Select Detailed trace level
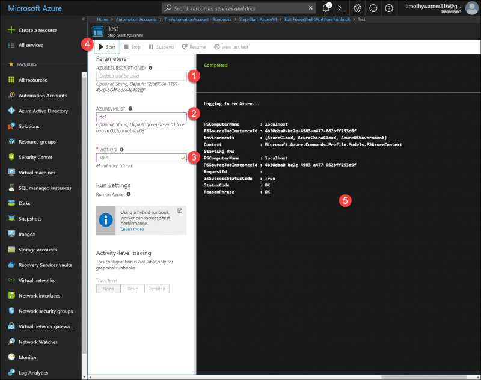The height and width of the screenshot is (380, 481). click(157, 289)
